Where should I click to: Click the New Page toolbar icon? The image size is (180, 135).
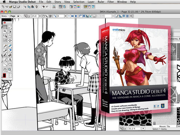tap(3, 7)
